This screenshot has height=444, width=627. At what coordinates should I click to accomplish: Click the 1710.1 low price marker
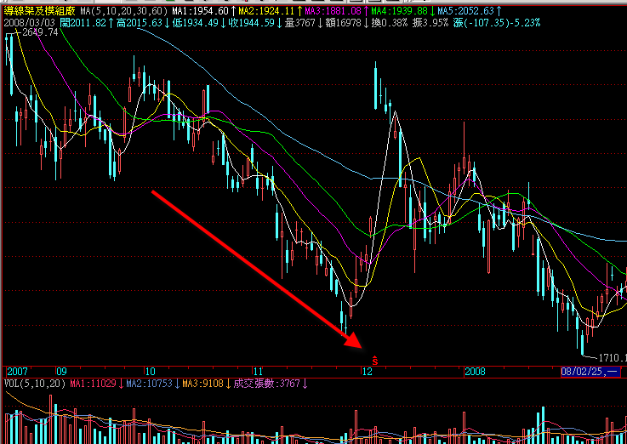(610, 358)
